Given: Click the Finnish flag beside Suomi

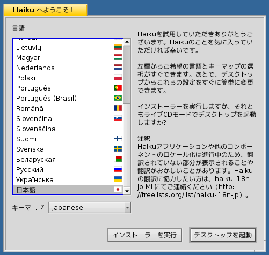Looking at the screenshot, I should (x=118, y=139).
